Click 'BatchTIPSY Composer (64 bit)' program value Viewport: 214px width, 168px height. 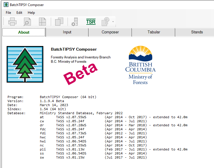pos(68,97)
